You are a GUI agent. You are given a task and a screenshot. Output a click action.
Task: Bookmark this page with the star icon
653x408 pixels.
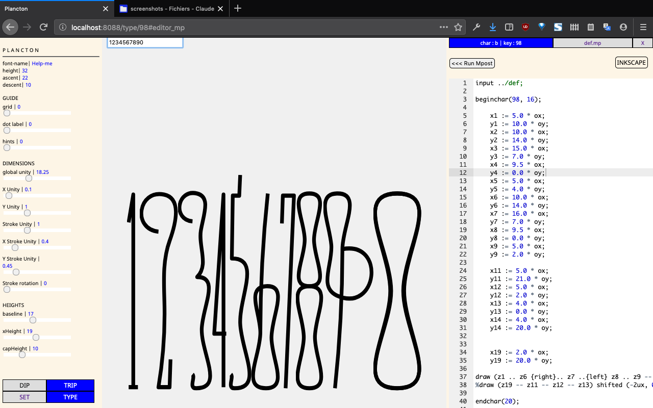[x=458, y=27]
